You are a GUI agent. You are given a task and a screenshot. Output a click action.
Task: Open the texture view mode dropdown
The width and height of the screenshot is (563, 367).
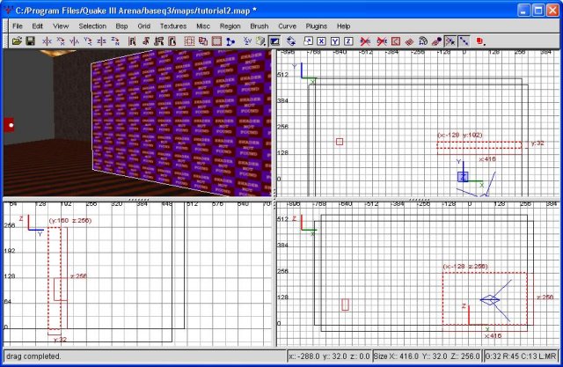pyautogui.click(x=261, y=41)
